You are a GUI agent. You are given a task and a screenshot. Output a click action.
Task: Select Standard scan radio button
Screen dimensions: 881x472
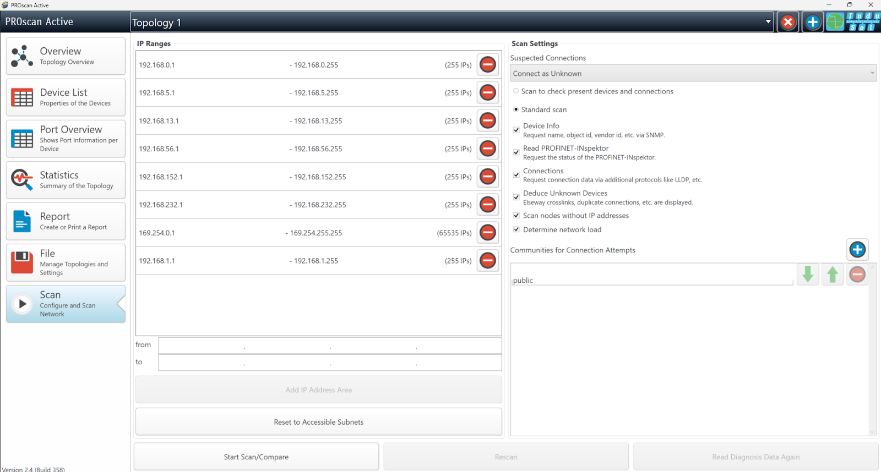click(x=516, y=109)
